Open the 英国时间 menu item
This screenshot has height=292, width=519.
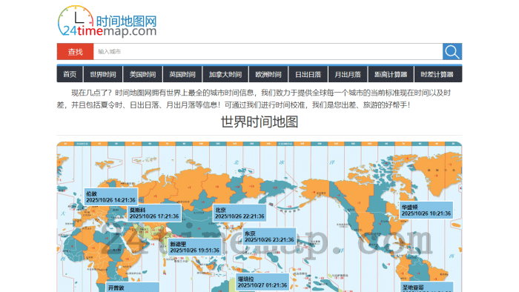[182, 74]
